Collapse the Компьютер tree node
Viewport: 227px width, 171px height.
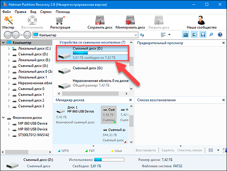coord(3,43)
